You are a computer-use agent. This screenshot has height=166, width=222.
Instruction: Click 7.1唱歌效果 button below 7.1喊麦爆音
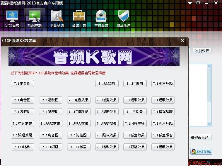click(x=163, y=147)
